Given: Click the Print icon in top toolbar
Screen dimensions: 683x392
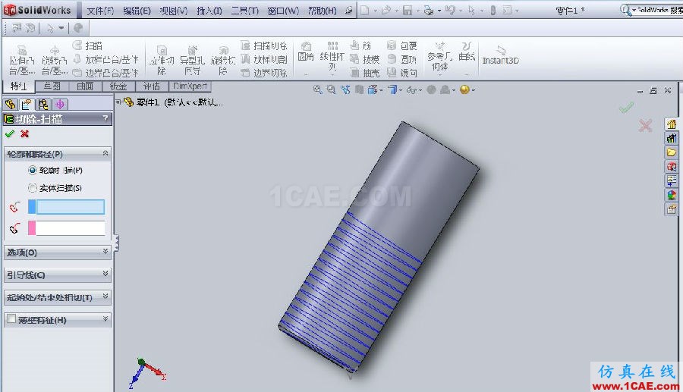Looking at the screenshot, I should point(429,10).
